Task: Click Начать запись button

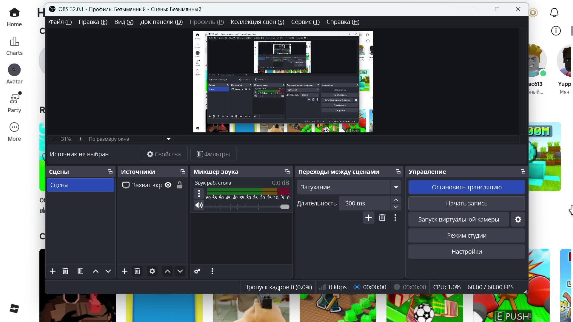Action: click(x=466, y=203)
